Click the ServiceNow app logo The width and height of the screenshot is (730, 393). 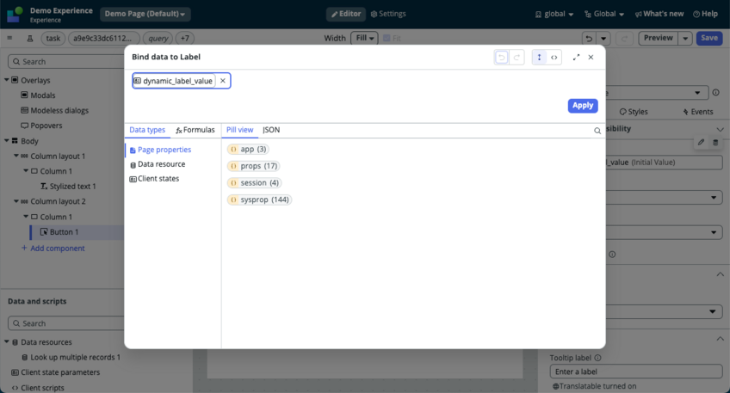(x=15, y=15)
